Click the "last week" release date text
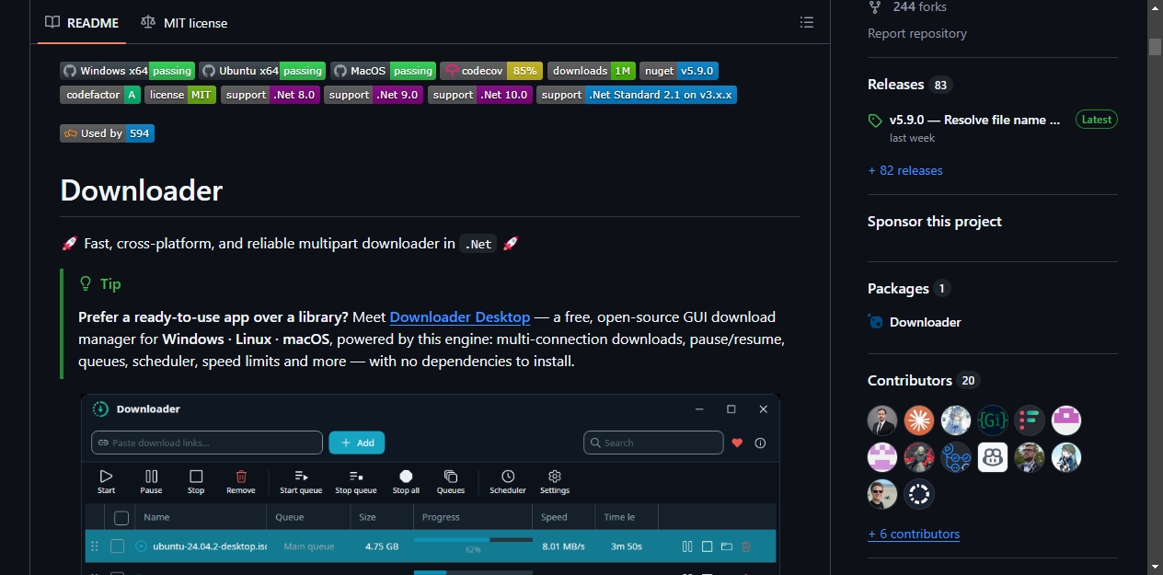 [912, 138]
